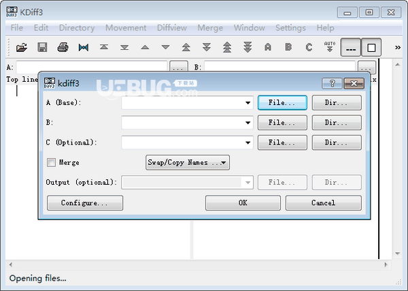Select lines from A toolbar icon
The height and width of the screenshot is (291, 408).
[268, 47]
